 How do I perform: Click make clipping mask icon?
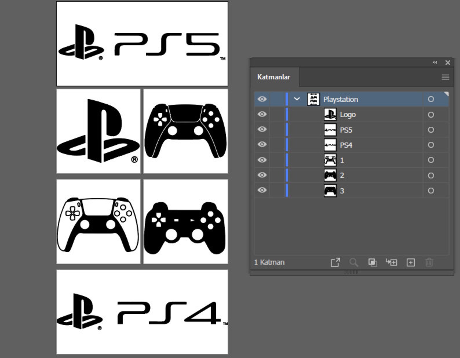pyautogui.click(x=373, y=262)
